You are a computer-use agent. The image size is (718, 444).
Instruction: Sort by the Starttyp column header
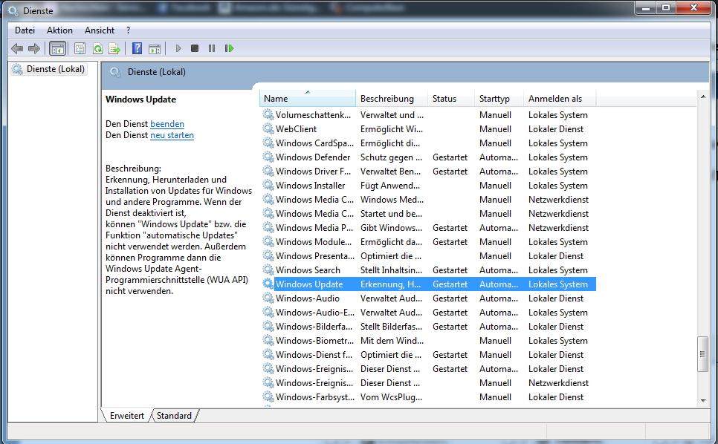point(499,98)
